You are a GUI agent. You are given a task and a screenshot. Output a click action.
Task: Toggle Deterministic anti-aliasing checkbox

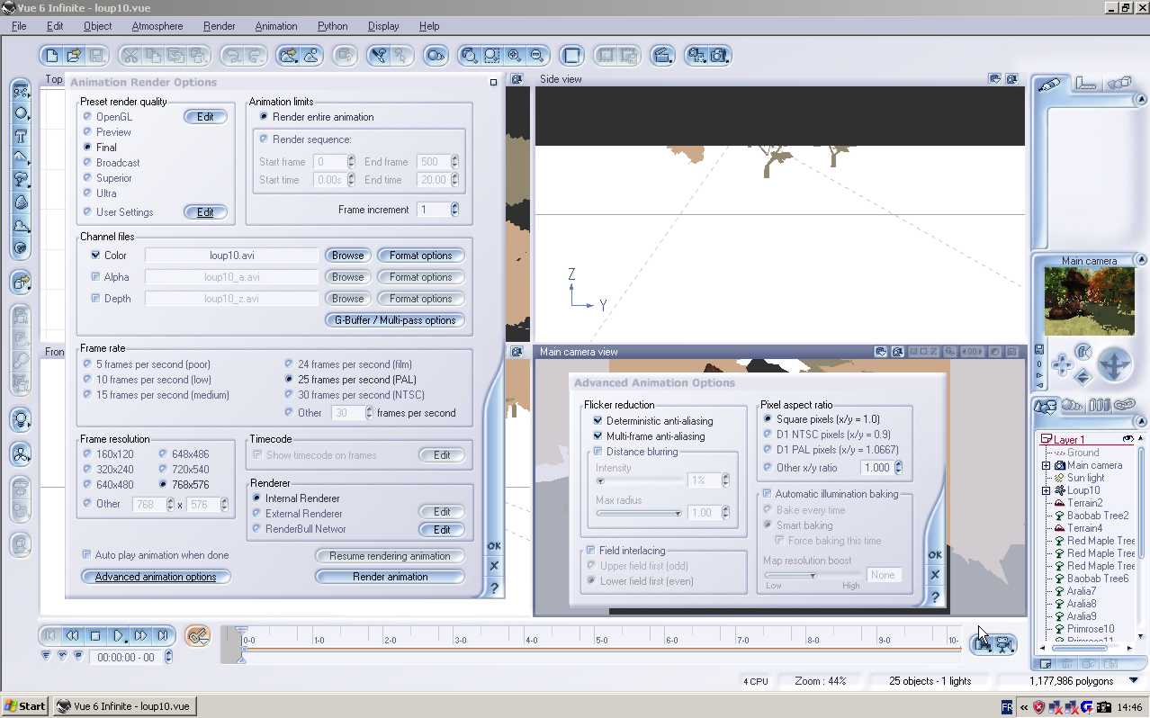pos(597,421)
